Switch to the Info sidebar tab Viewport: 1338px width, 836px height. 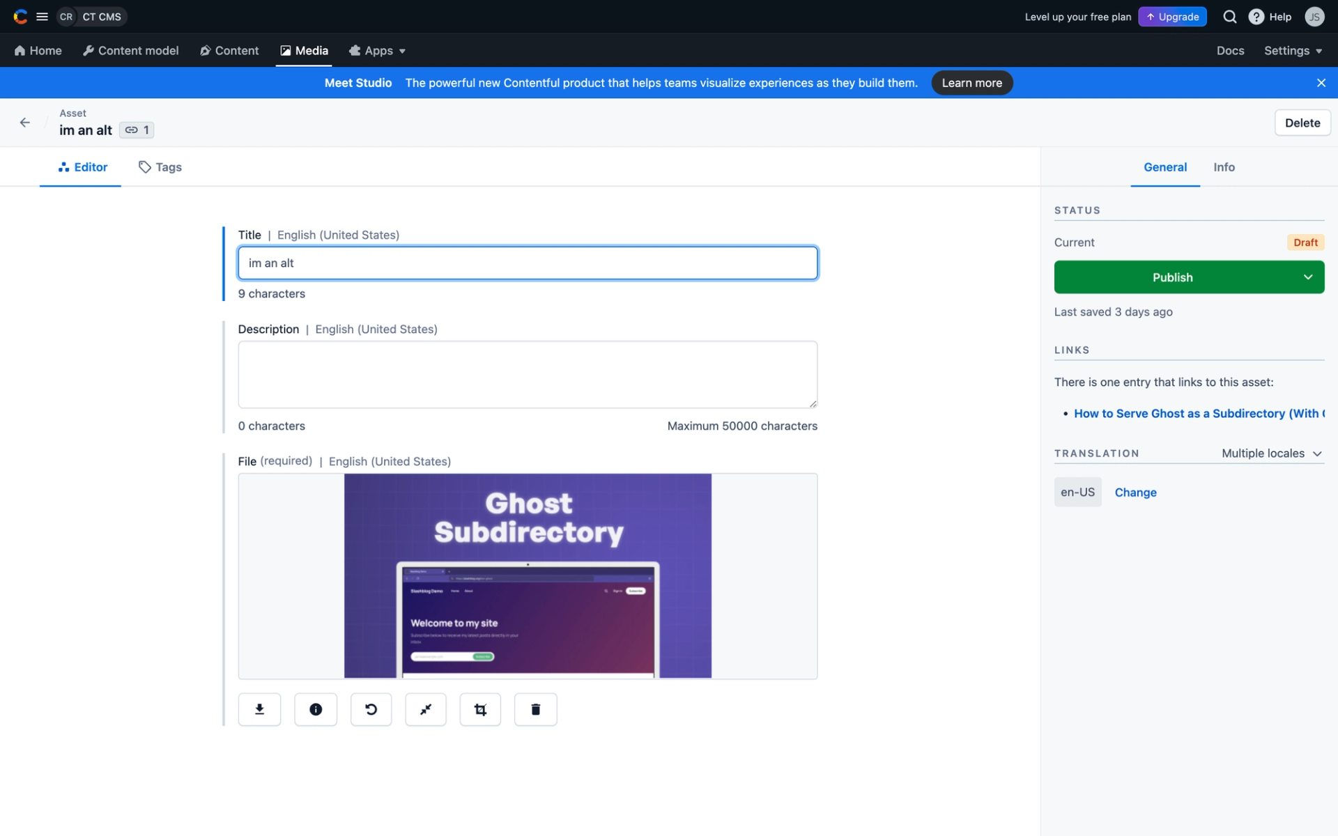(1224, 167)
